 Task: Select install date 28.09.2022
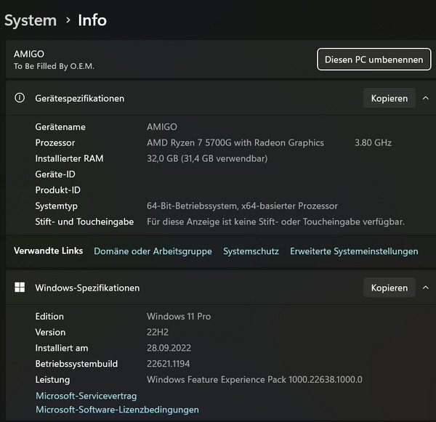click(x=169, y=348)
